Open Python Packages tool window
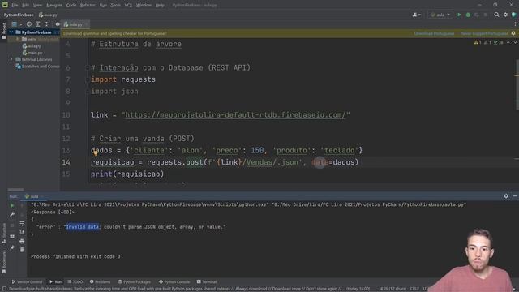 tap(135, 281)
